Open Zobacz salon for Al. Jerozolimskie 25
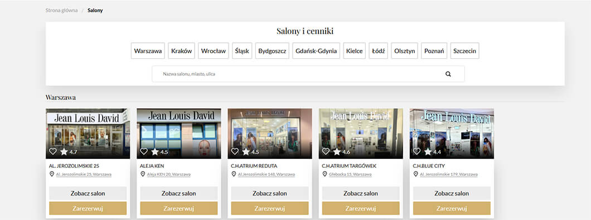 pyautogui.click(x=88, y=193)
